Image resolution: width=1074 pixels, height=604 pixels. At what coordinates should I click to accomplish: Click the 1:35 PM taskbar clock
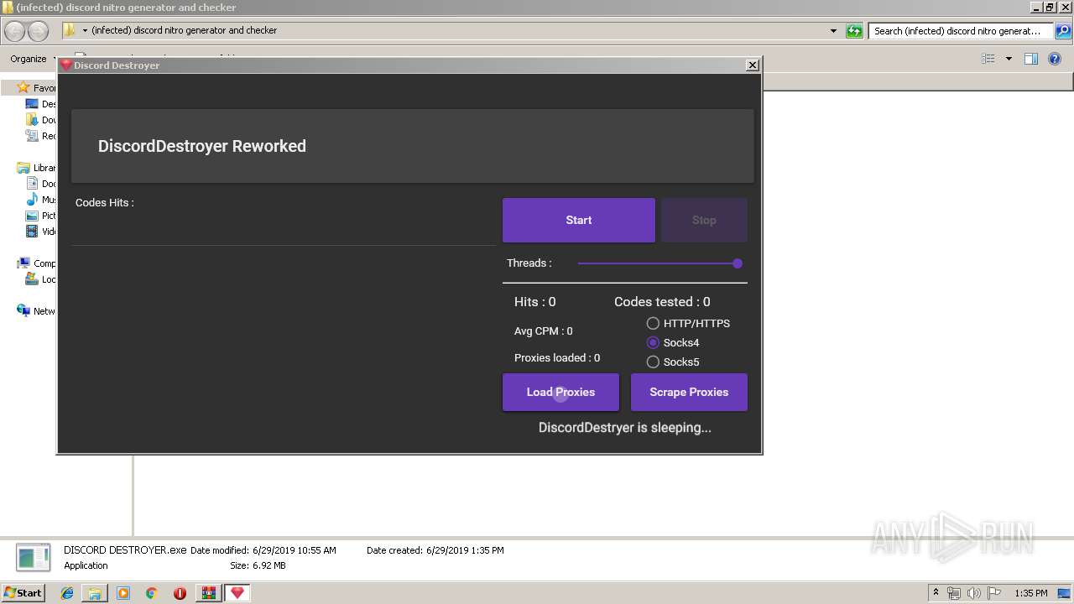click(1031, 593)
